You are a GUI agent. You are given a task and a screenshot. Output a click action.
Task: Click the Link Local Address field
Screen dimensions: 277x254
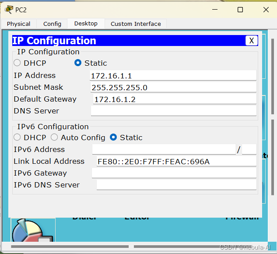tap(176, 161)
